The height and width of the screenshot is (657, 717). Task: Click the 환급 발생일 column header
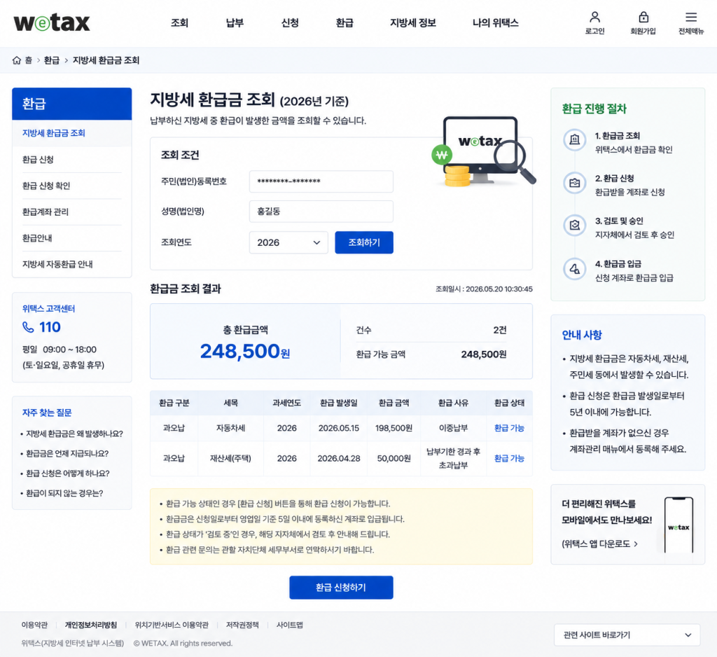coord(339,403)
